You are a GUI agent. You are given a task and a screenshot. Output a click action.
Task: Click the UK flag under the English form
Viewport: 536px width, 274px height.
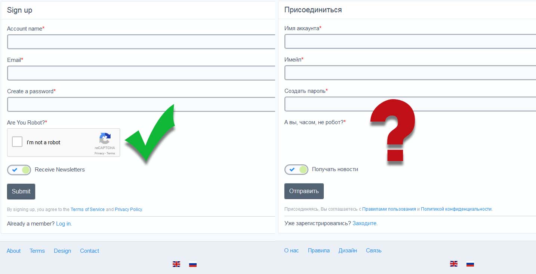click(x=176, y=264)
